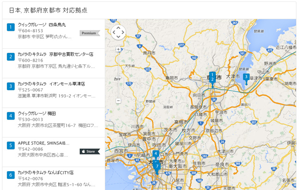Click map pin number 4 in Osaka

coord(156,155)
